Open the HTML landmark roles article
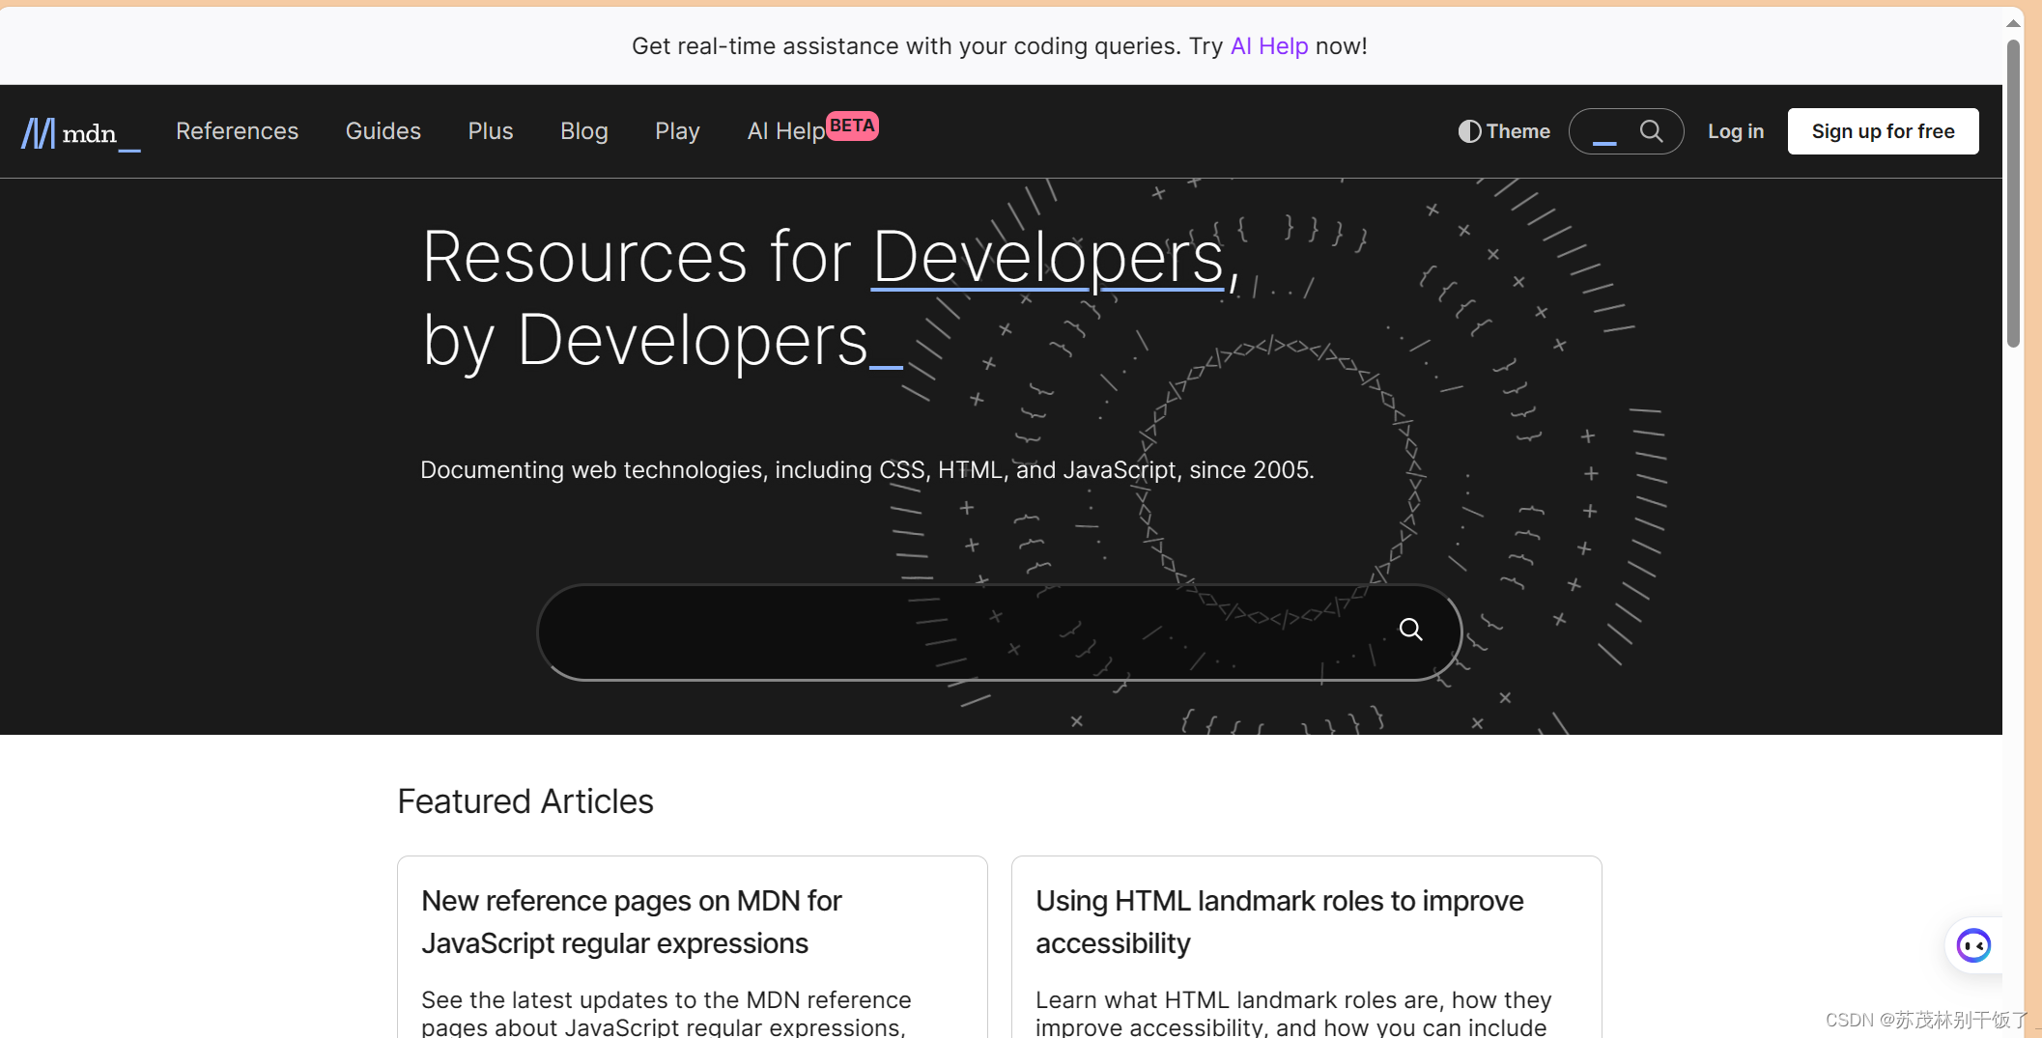2042x1038 pixels. [x=1280, y=922]
